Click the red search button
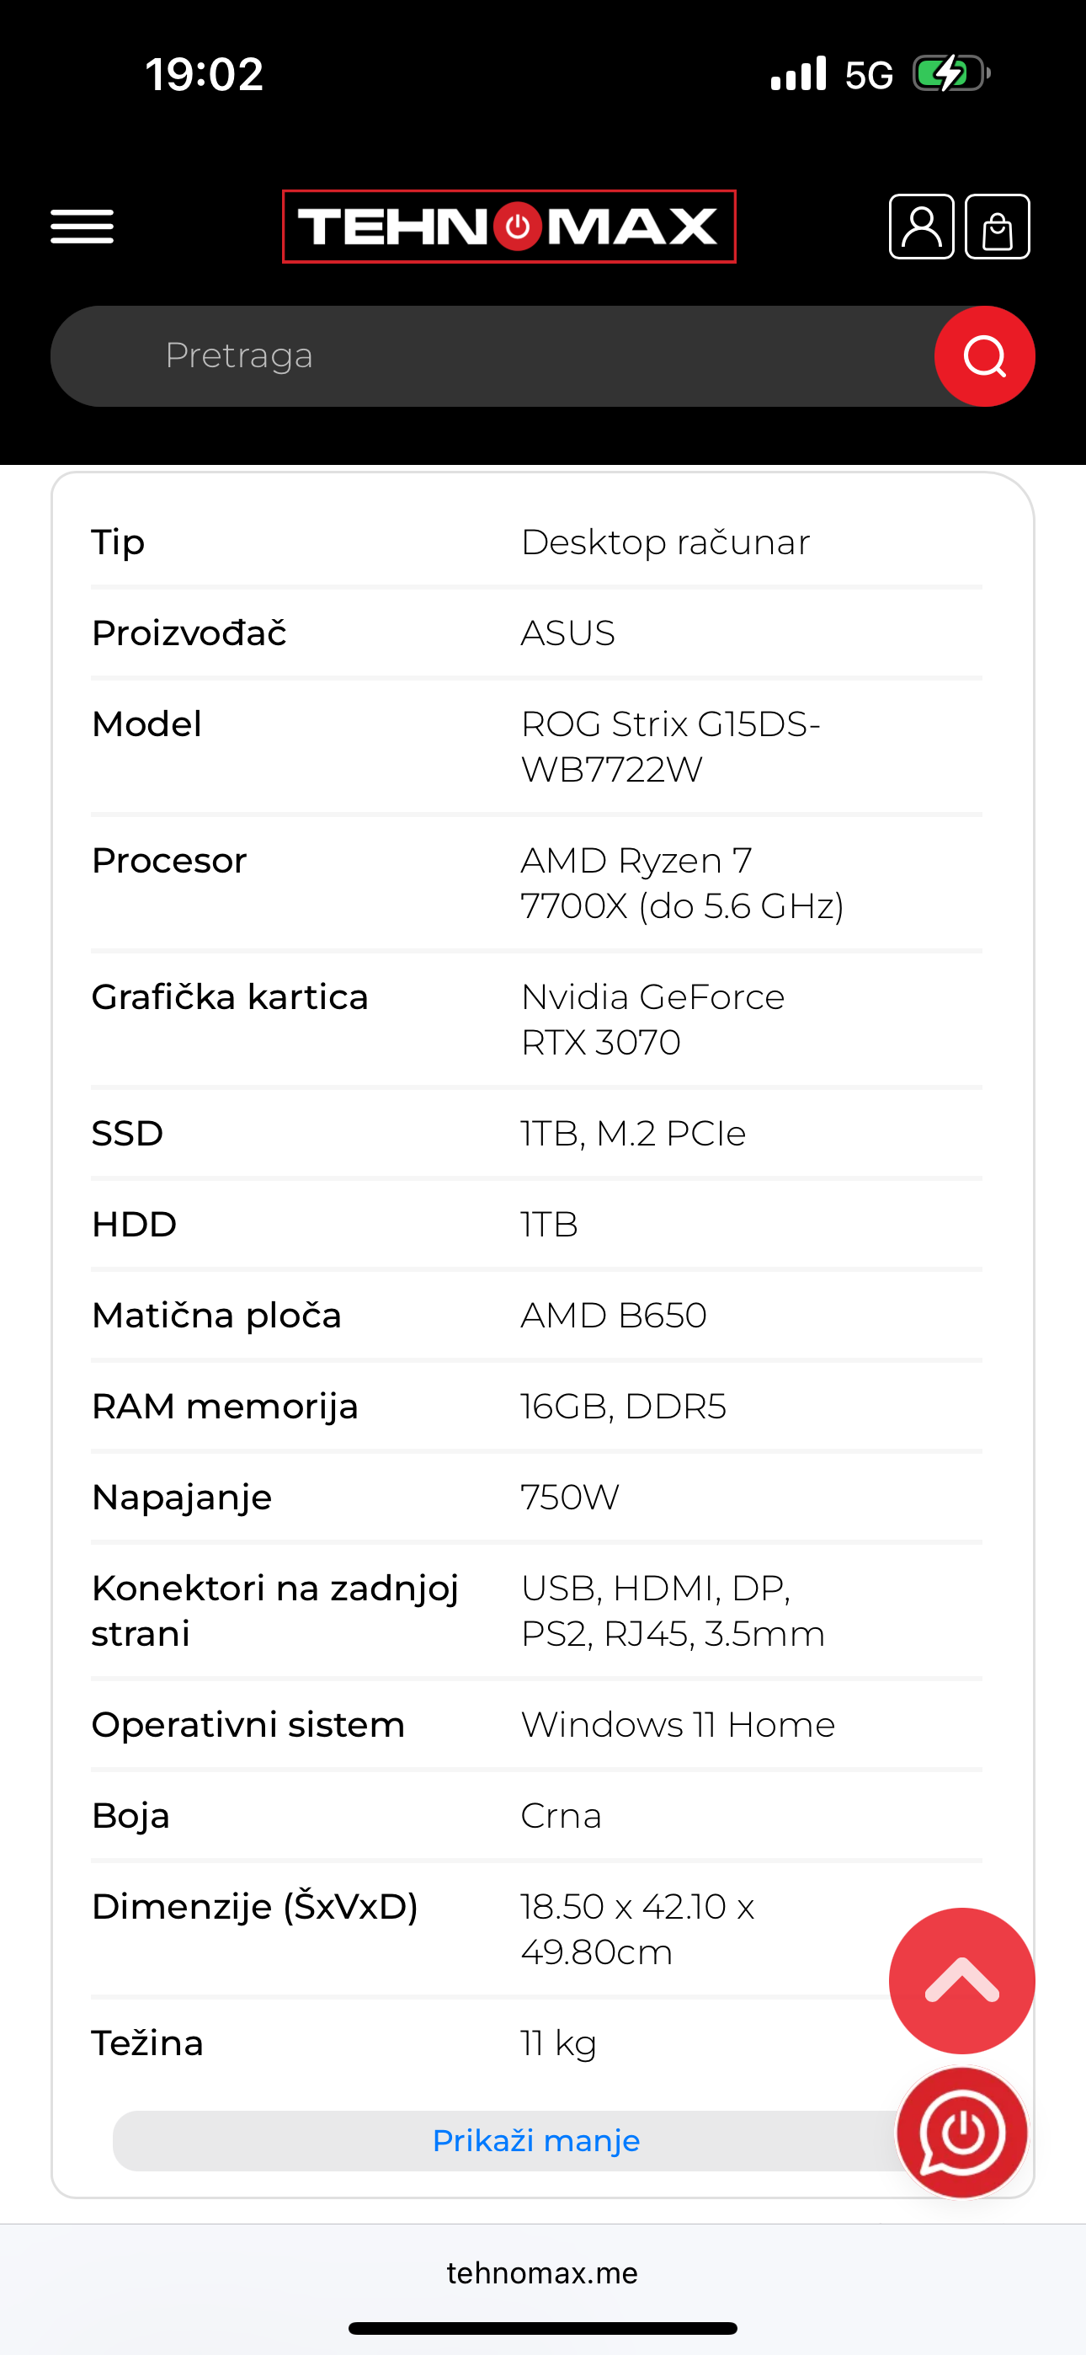Viewport: 1086px width, 2355px height. [x=984, y=356]
